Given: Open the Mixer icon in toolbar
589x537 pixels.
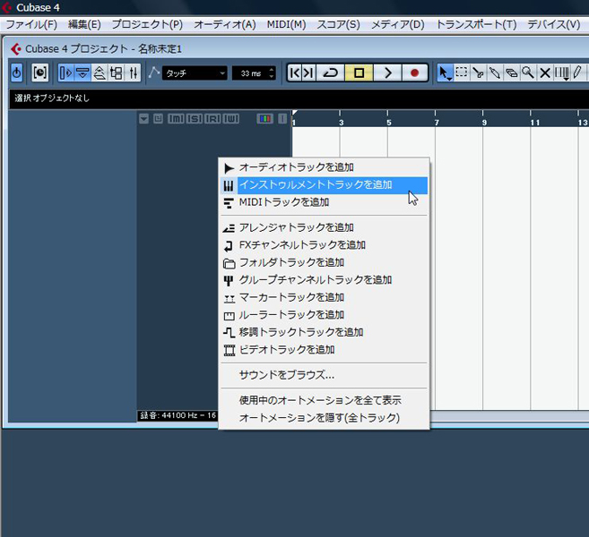Looking at the screenshot, I should [x=133, y=72].
